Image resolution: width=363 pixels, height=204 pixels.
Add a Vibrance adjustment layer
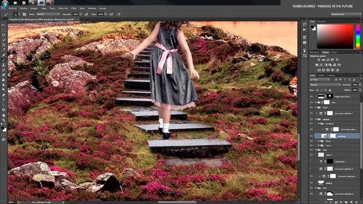tap(337, 60)
